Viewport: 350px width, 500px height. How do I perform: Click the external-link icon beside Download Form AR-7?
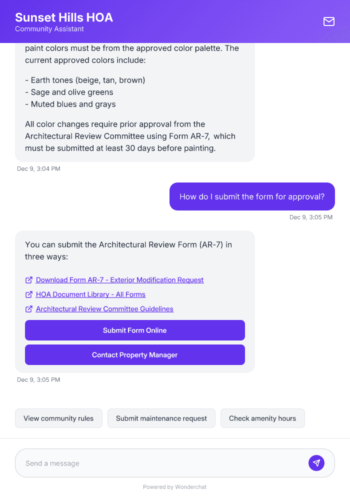pyautogui.click(x=29, y=280)
